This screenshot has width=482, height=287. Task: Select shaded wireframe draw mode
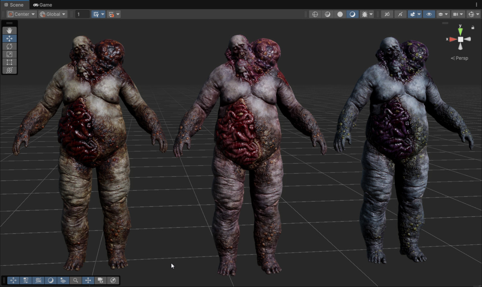[328, 14]
